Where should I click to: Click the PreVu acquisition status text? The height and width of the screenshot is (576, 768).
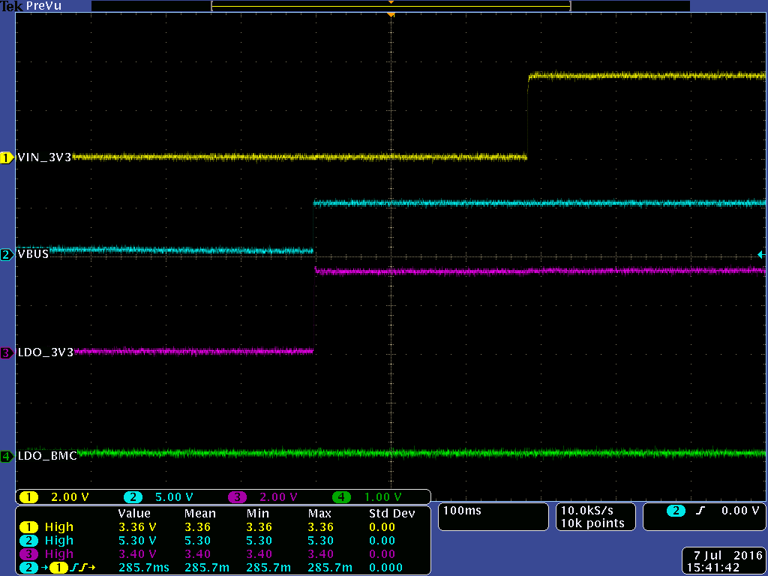pos(45,6)
